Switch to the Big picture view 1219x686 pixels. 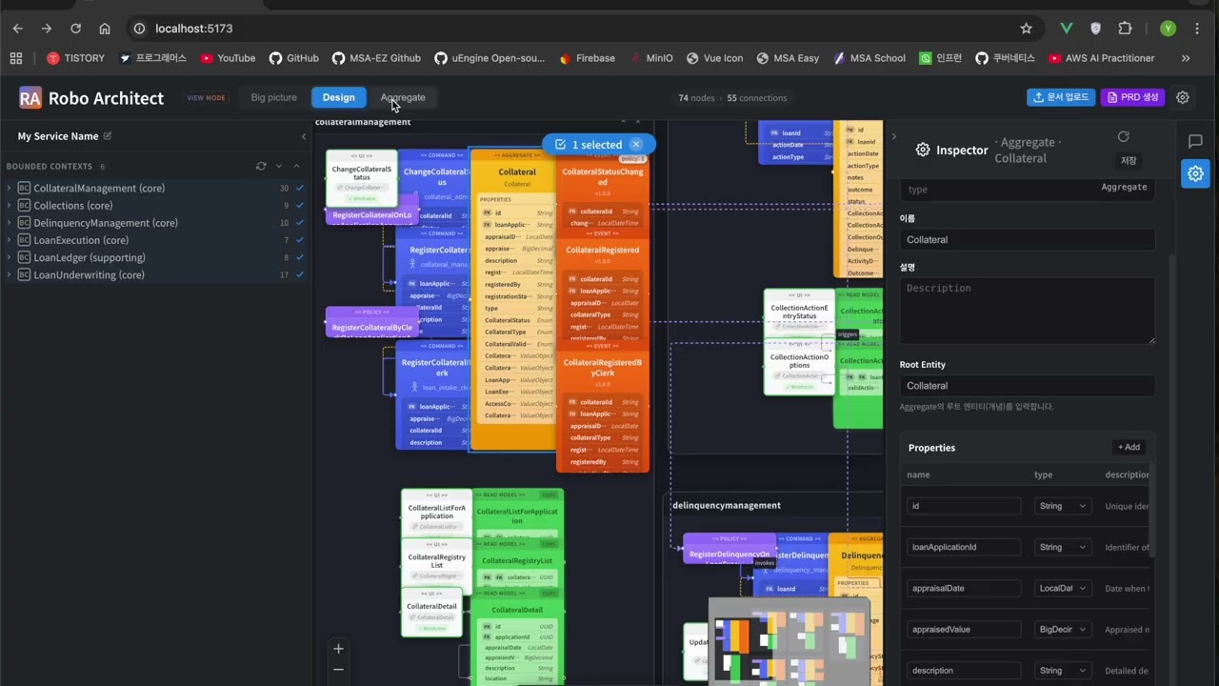click(x=274, y=97)
